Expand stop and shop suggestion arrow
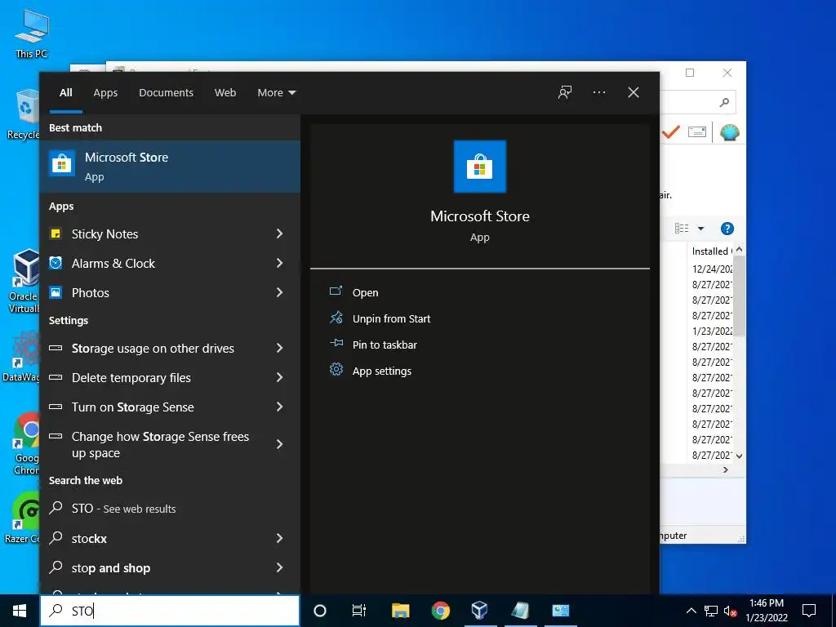The image size is (836, 627). 279,567
